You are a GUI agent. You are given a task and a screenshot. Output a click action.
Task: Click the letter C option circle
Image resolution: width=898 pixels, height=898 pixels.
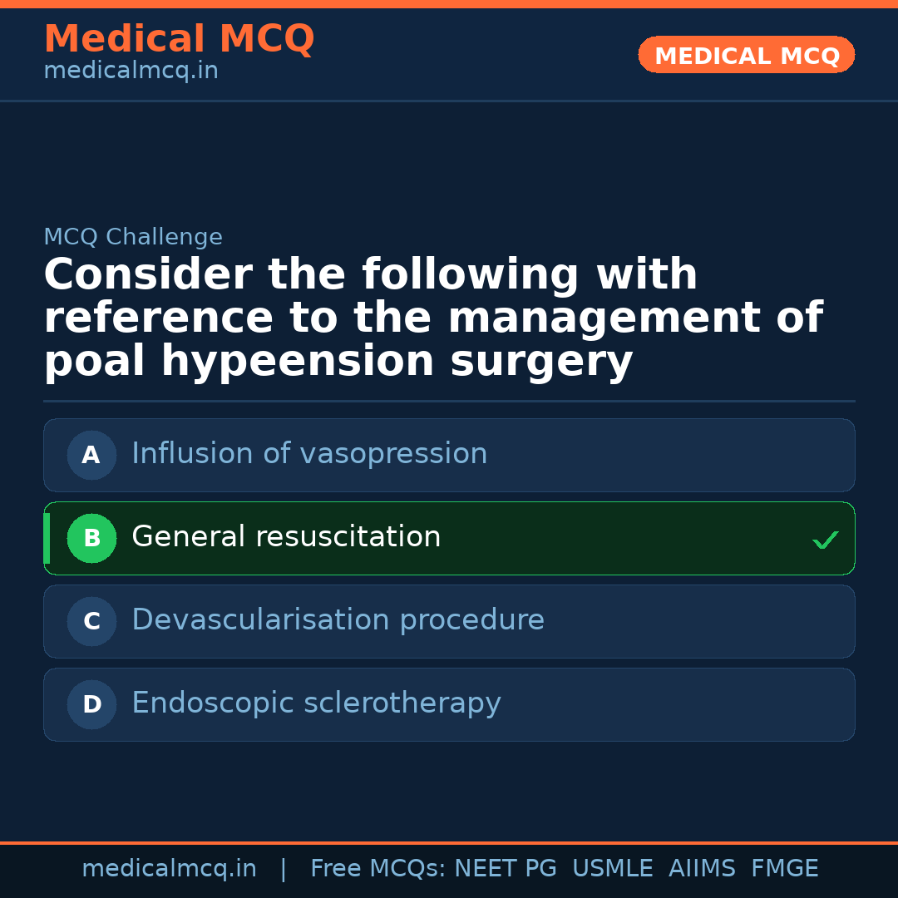91,621
